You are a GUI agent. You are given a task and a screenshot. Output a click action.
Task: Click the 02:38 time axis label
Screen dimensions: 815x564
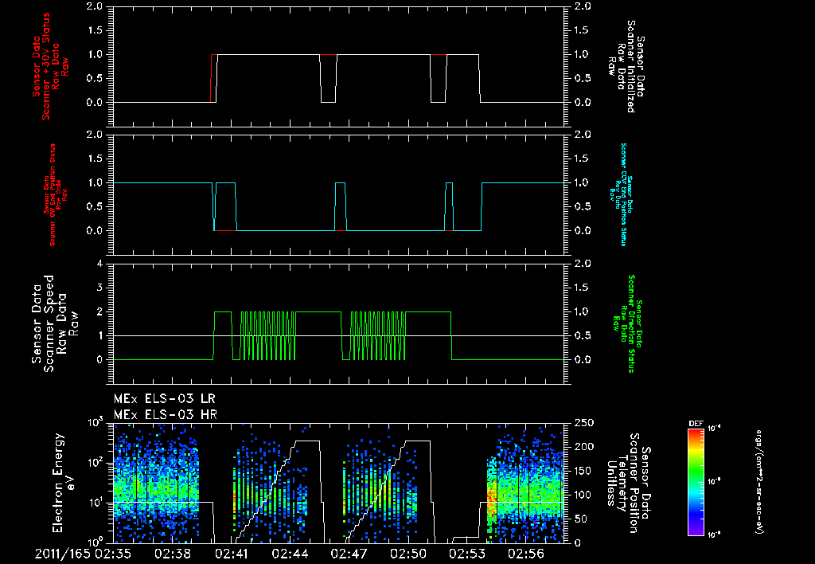[171, 554]
